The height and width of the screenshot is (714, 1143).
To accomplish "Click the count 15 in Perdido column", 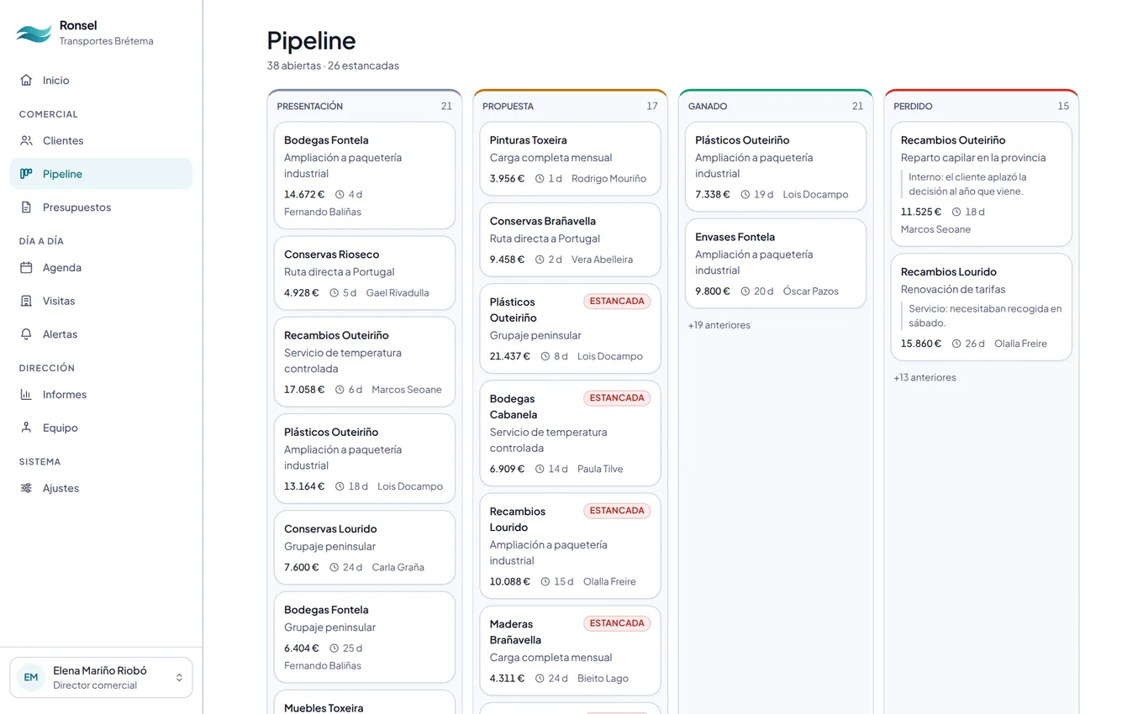I will pyautogui.click(x=1063, y=107).
